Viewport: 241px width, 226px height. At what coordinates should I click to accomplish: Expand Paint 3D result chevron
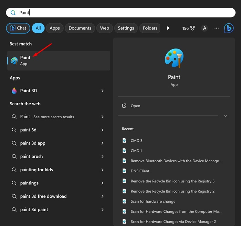[103, 91]
